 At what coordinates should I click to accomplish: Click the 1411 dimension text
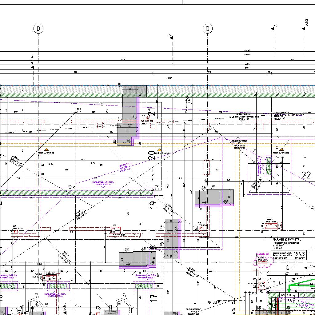click(x=83, y=160)
